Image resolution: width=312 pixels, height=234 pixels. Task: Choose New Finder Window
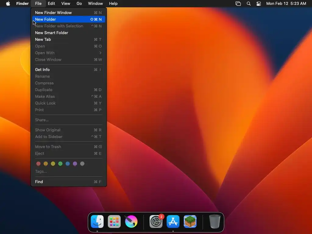[x=69, y=12]
